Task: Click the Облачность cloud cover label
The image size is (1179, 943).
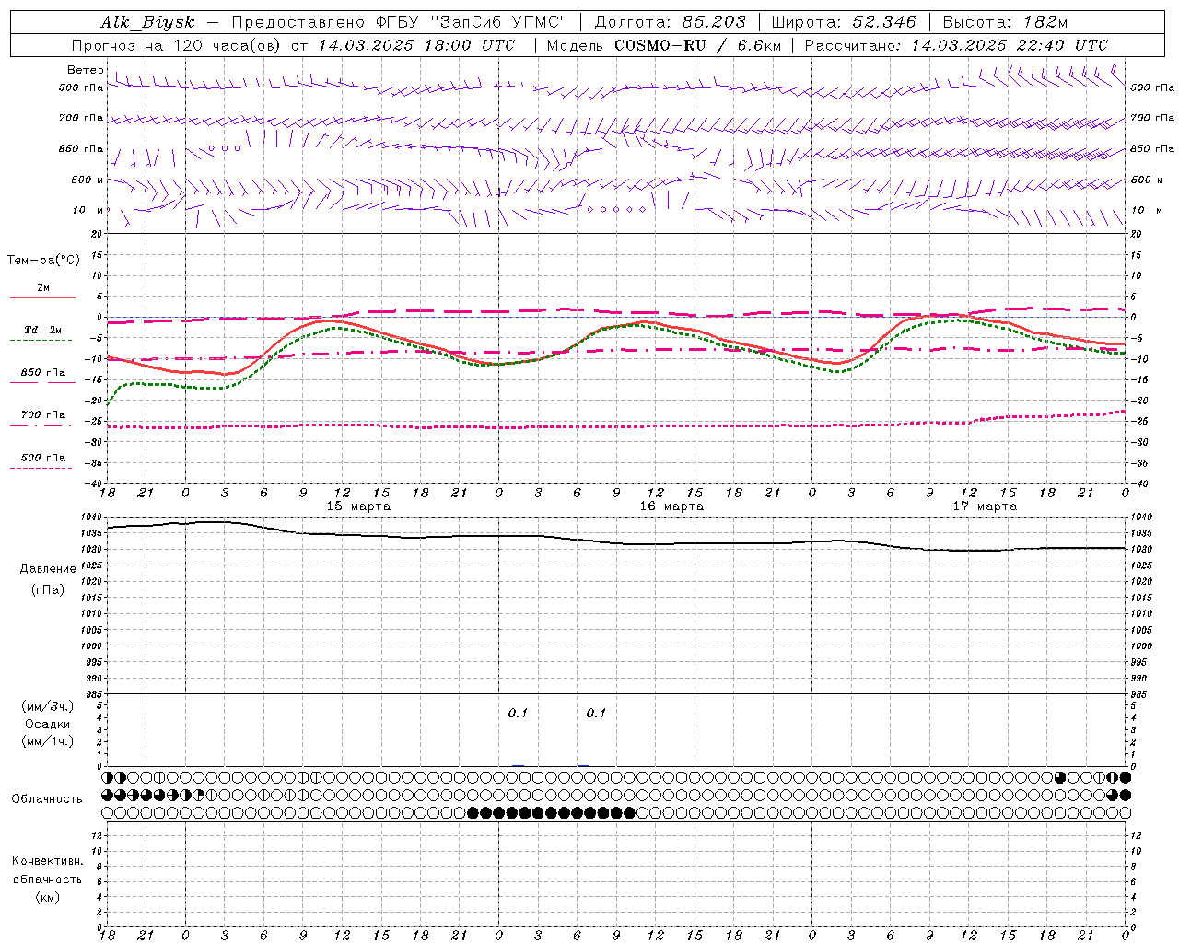Action: click(x=47, y=799)
